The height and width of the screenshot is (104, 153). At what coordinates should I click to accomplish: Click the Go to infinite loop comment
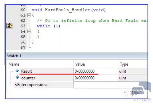click(x=92, y=21)
